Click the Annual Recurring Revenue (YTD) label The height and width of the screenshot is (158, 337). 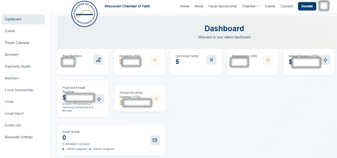click(x=131, y=95)
